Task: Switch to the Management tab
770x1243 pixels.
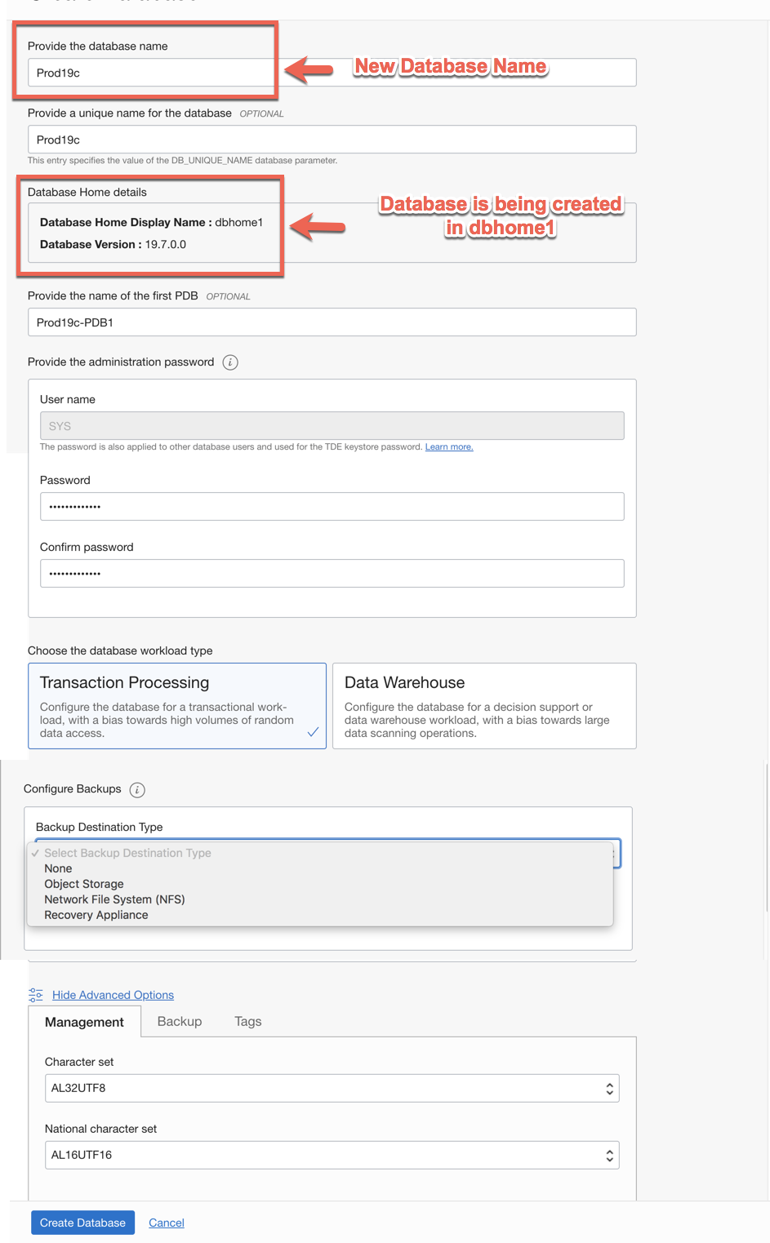Action: click(84, 1022)
